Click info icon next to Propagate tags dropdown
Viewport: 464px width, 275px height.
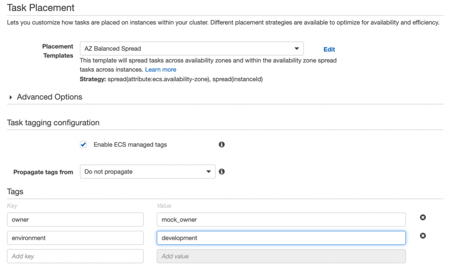222,172
